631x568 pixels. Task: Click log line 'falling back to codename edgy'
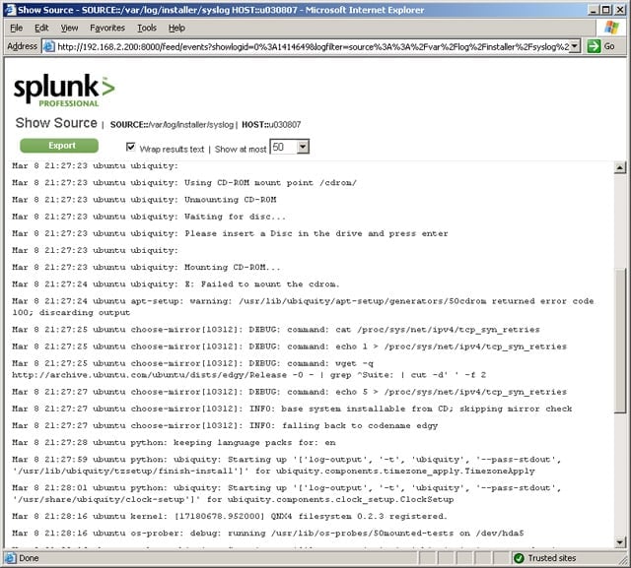[x=225, y=425]
